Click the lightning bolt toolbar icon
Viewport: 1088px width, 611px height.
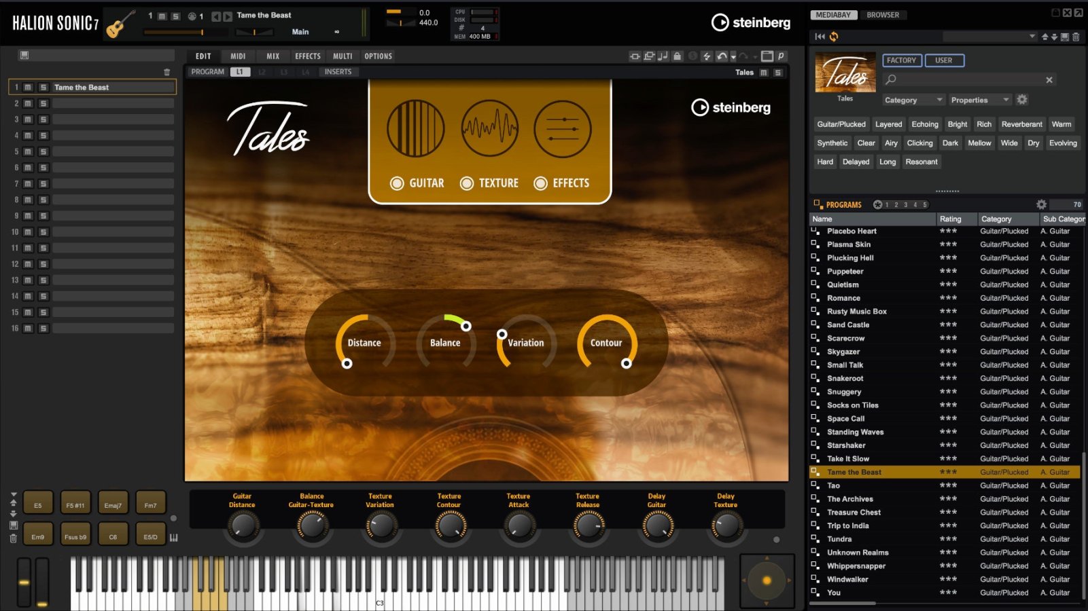click(x=707, y=56)
